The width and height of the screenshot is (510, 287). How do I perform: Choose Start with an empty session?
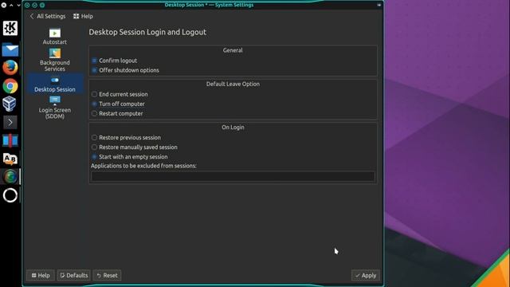coord(94,157)
